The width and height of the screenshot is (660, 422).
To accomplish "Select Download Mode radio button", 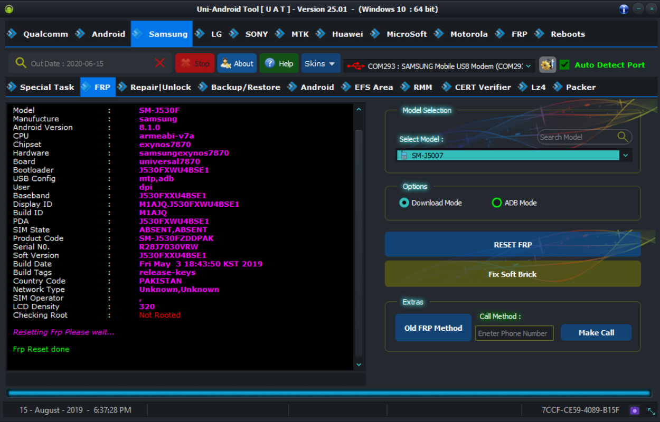I will (x=404, y=203).
